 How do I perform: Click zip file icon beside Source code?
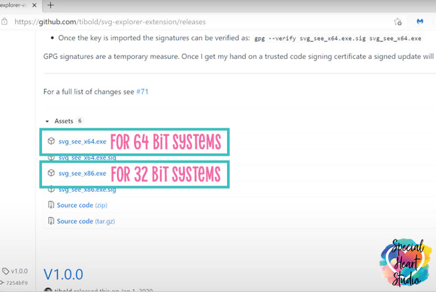51,205
